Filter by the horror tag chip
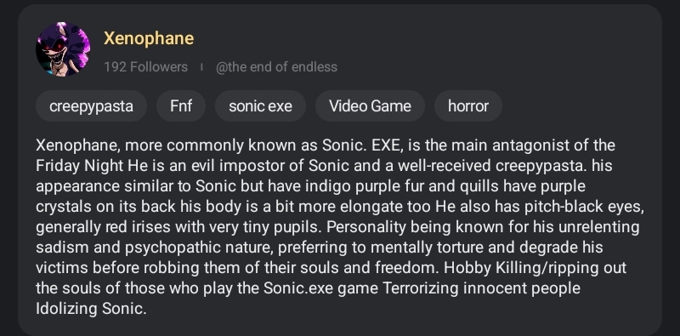Image resolution: width=680 pixels, height=336 pixels. 468,106
